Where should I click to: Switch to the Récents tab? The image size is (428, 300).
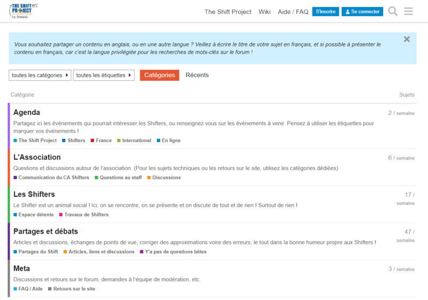[197, 75]
